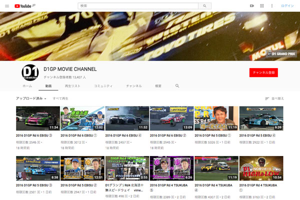Click the D1 channel avatar
Image resolution: width=300 pixels, height=200 pixels.
[x=30, y=72]
